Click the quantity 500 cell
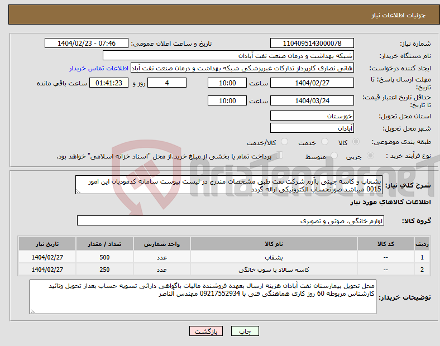The width and height of the screenshot is (440, 346). pos(104,257)
